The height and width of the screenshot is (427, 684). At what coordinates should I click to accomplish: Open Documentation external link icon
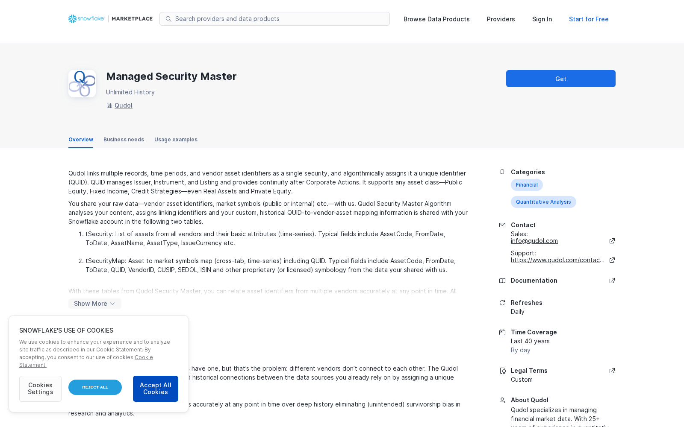click(612, 281)
